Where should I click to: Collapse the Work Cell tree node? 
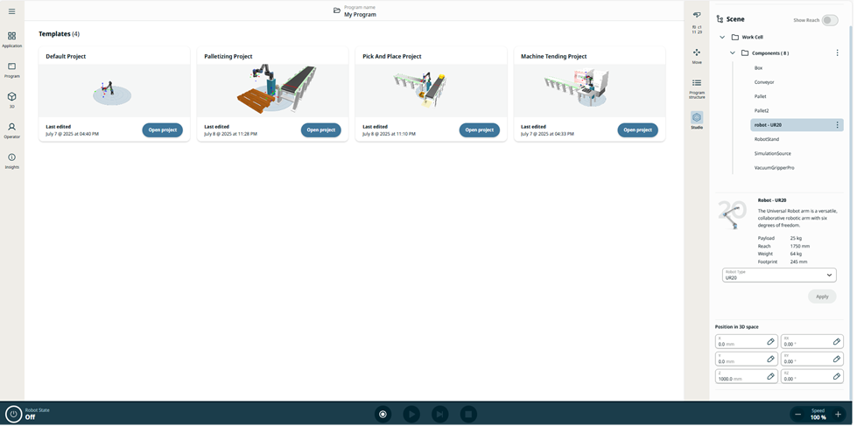click(722, 38)
